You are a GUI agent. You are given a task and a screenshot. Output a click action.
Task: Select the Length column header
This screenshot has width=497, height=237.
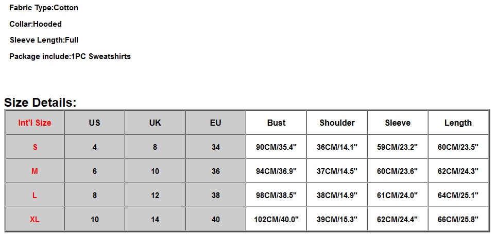point(458,123)
